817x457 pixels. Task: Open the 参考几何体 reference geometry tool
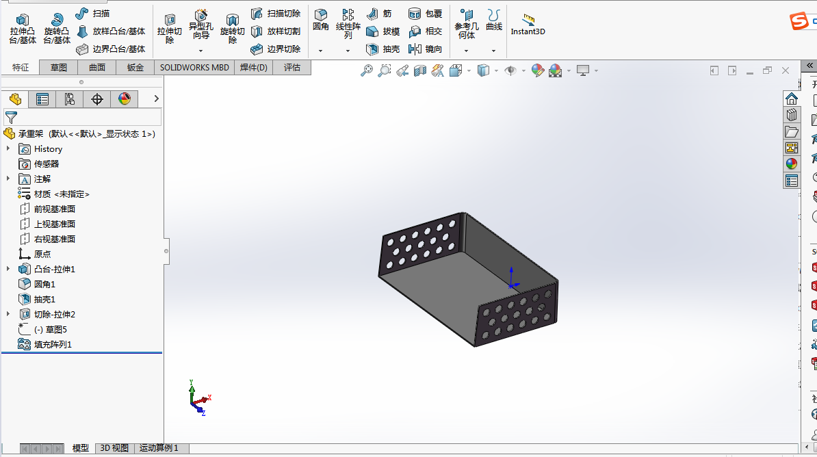coord(467,24)
